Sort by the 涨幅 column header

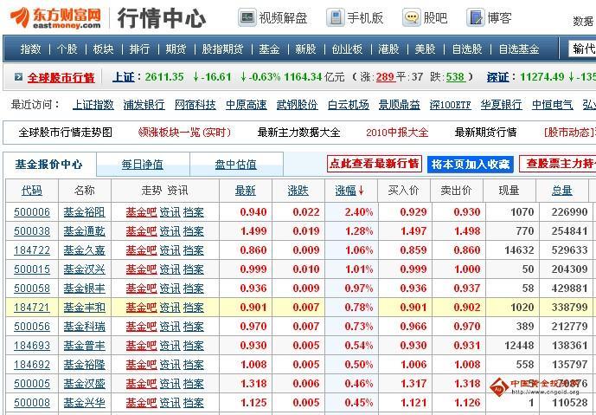point(349,191)
